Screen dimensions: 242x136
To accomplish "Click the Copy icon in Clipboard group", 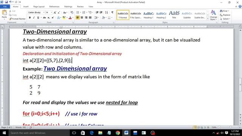I will point(10,15).
